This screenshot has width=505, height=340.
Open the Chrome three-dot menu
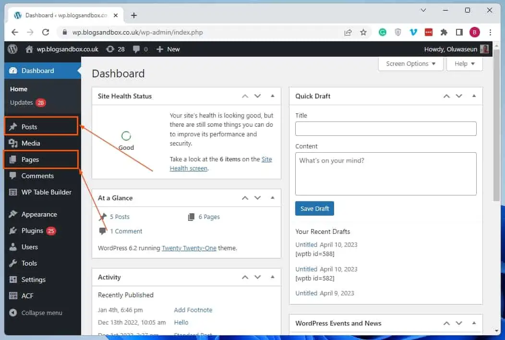[490, 32]
